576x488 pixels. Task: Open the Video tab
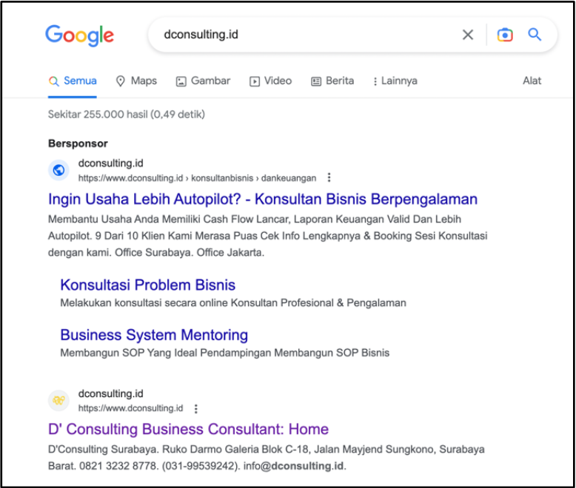click(271, 81)
